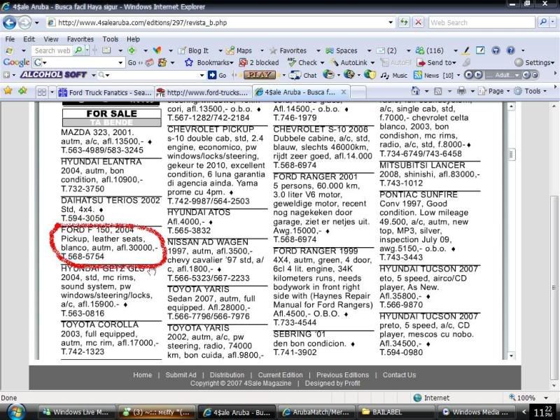Click the Web Search magnifier button
Viewport: 560px width, 420px height.
point(543,22)
